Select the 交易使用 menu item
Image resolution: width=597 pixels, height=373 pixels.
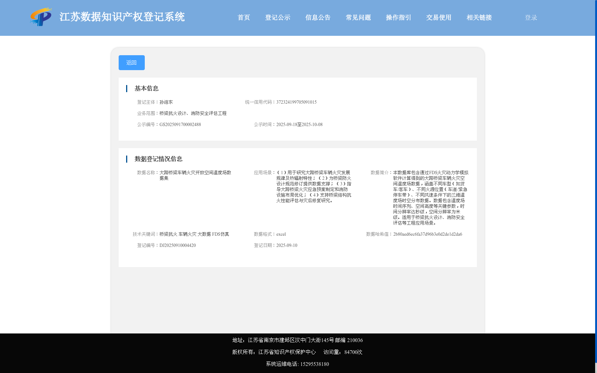[x=439, y=18]
